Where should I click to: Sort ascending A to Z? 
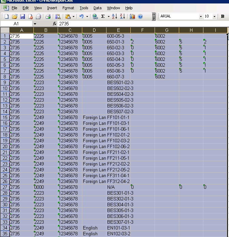[115, 16]
